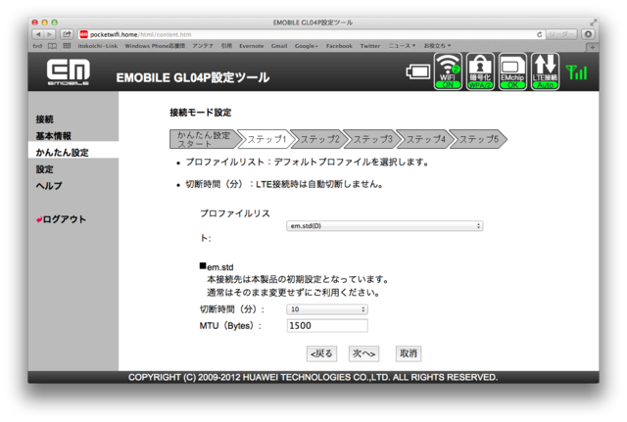Go forward with Safari's forward arrow
Screen dimensions: 627x422
coord(50,34)
